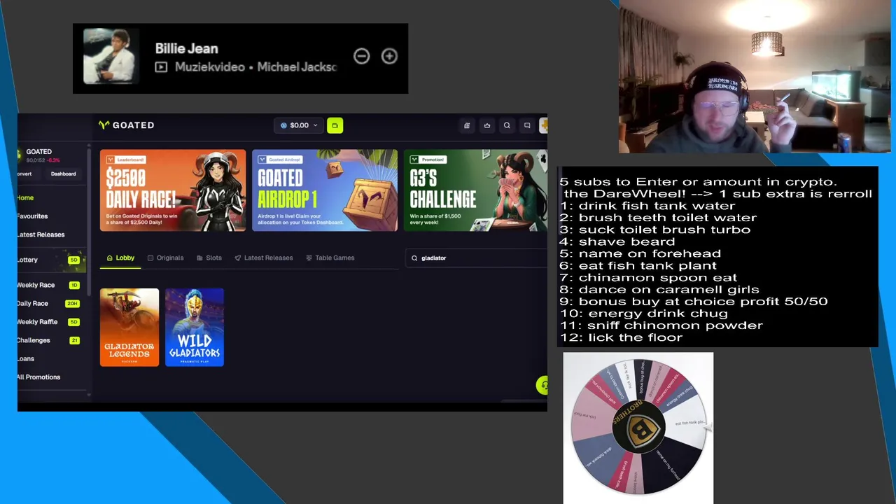Viewport: 896px width, 504px height.
Task: Click the 20H badge next to Daily Race
Action: [x=72, y=304]
